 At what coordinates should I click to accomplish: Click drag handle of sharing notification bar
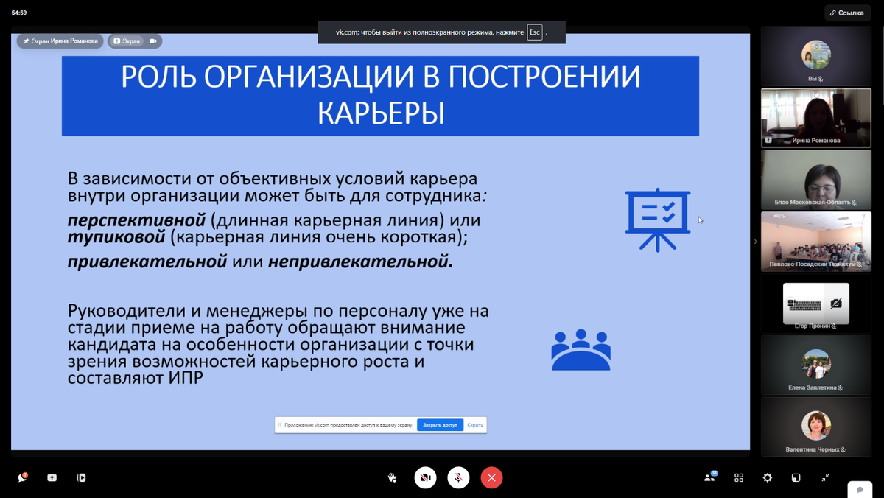coord(279,425)
